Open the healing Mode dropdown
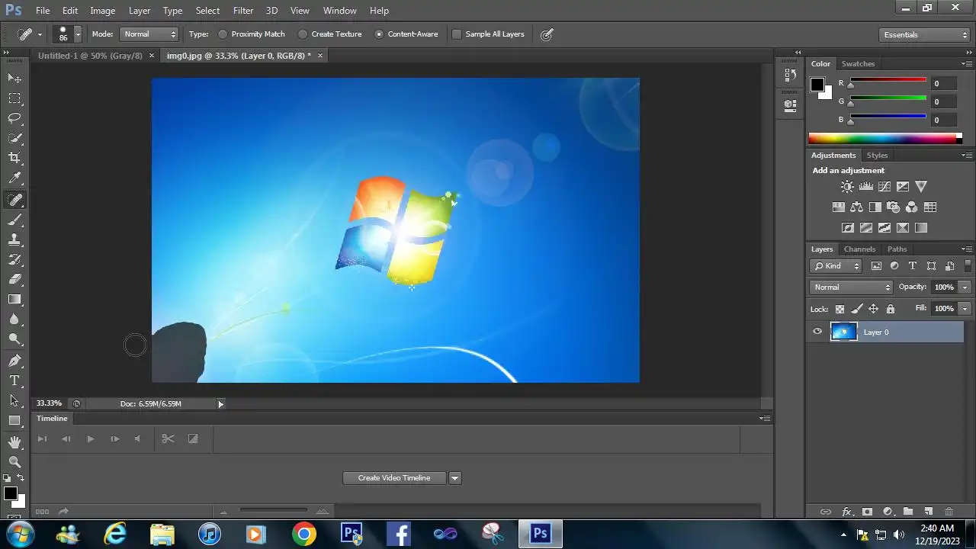Viewport: 976px width, 549px height. pos(149,34)
